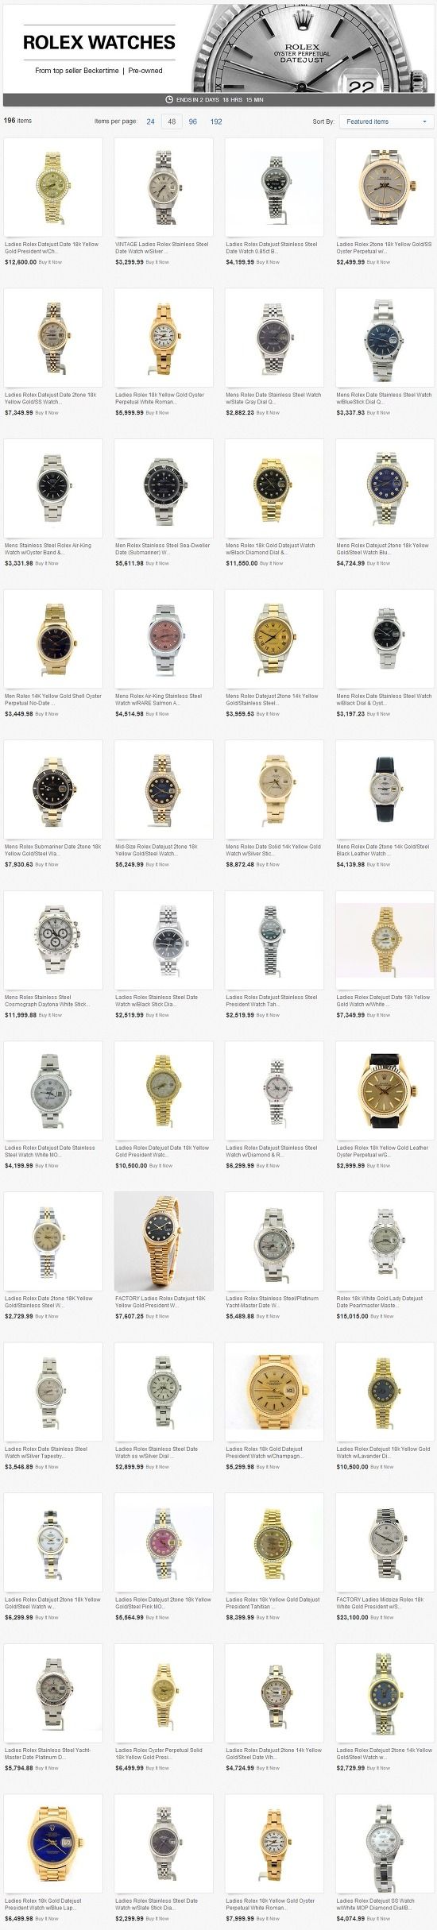437x1930 pixels.
Task: Click the clock icon in countdown bar
Action: point(169,100)
